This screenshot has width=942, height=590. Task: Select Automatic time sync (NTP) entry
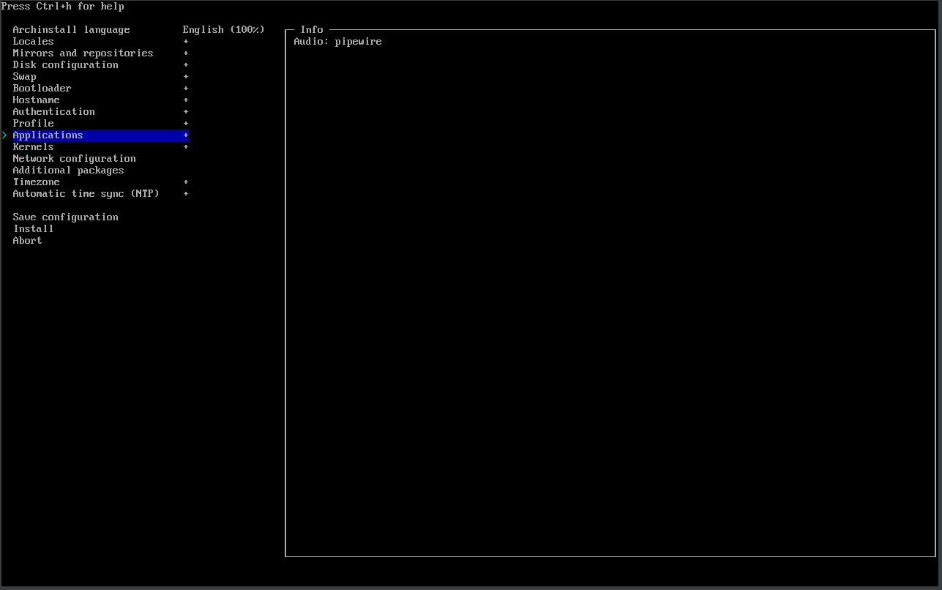[86, 194]
